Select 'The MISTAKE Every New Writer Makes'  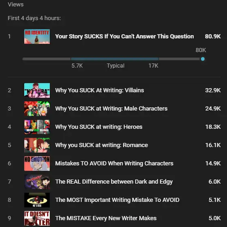click(x=106, y=218)
